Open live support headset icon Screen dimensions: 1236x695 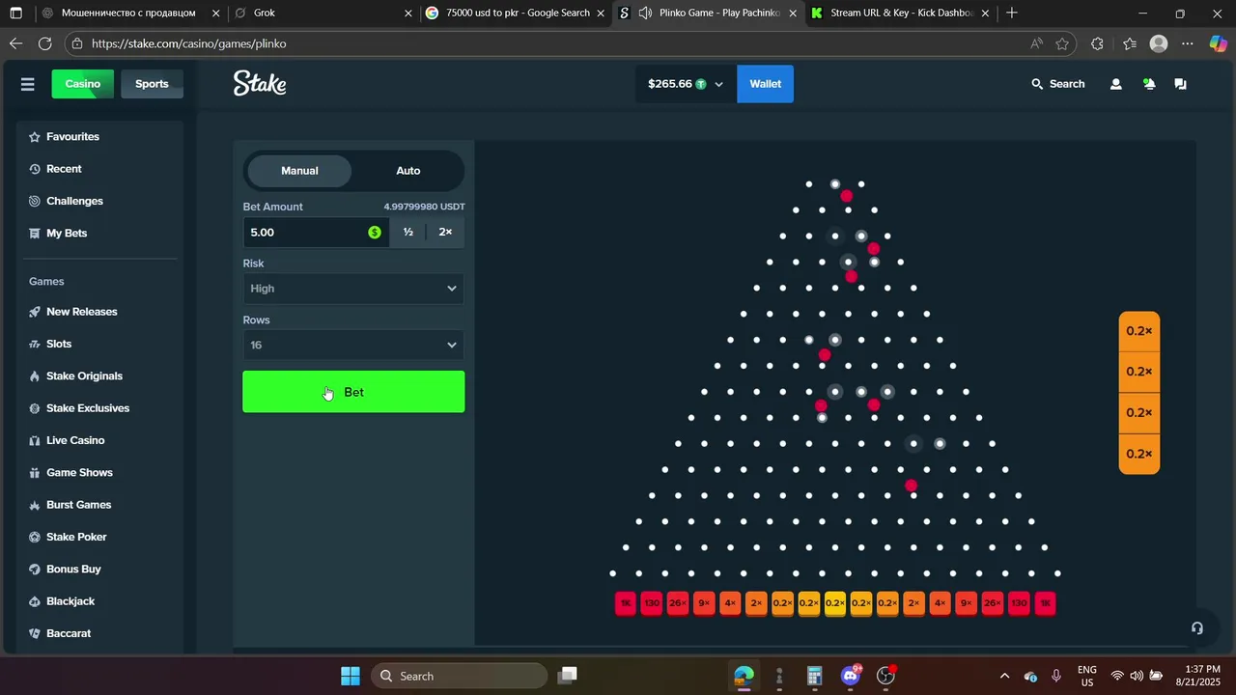1197,628
